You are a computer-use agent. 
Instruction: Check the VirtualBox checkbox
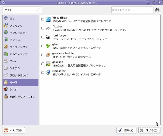[43, 19]
